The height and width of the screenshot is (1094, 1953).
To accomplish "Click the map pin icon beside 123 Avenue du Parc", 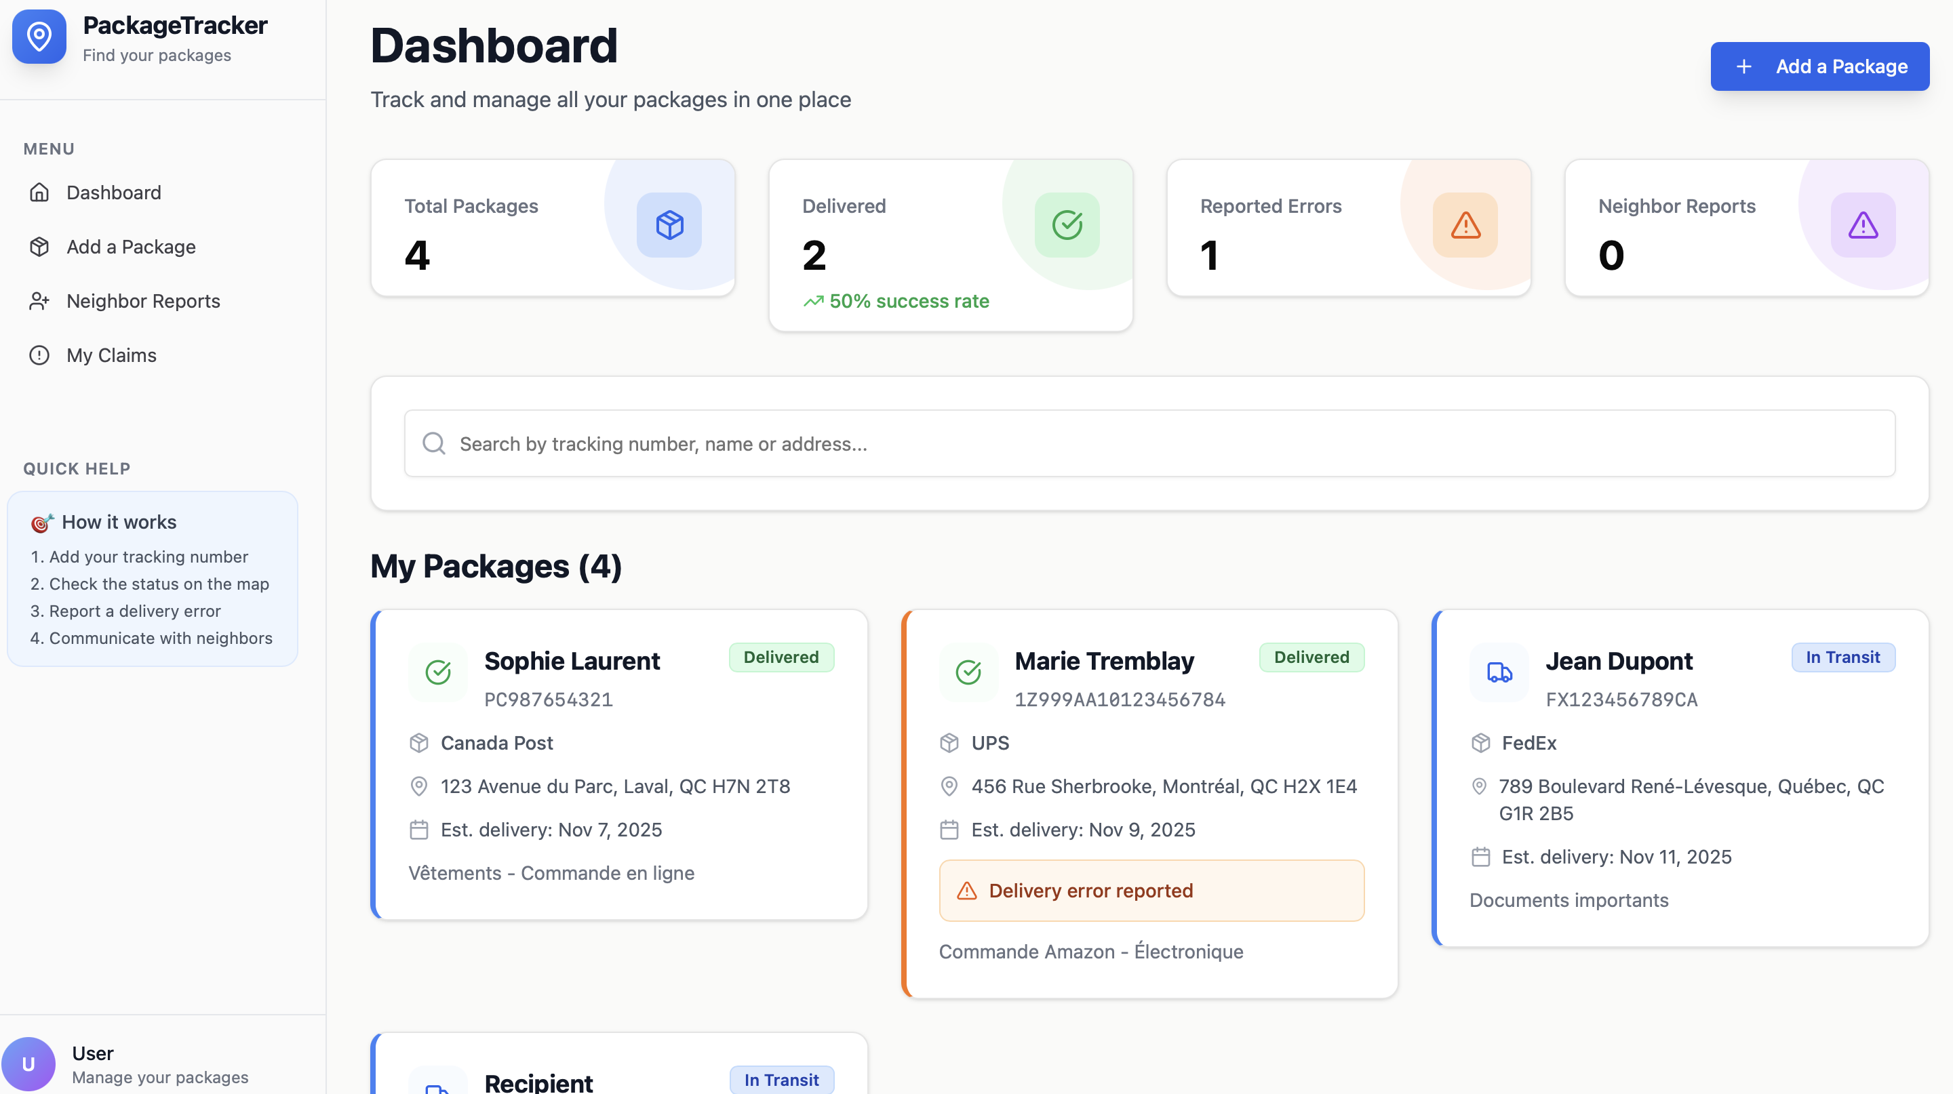I will 419,786.
